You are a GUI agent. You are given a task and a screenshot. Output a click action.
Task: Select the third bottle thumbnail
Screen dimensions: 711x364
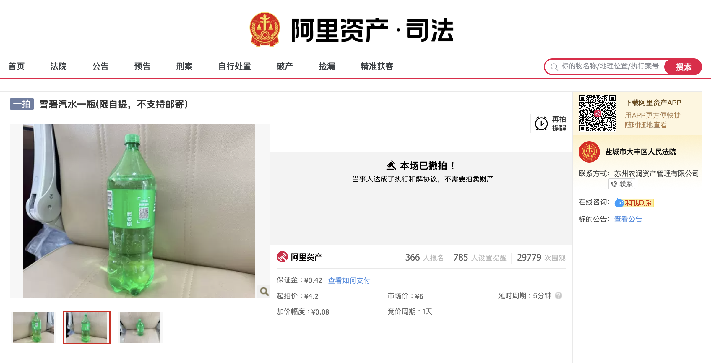[140, 327]
